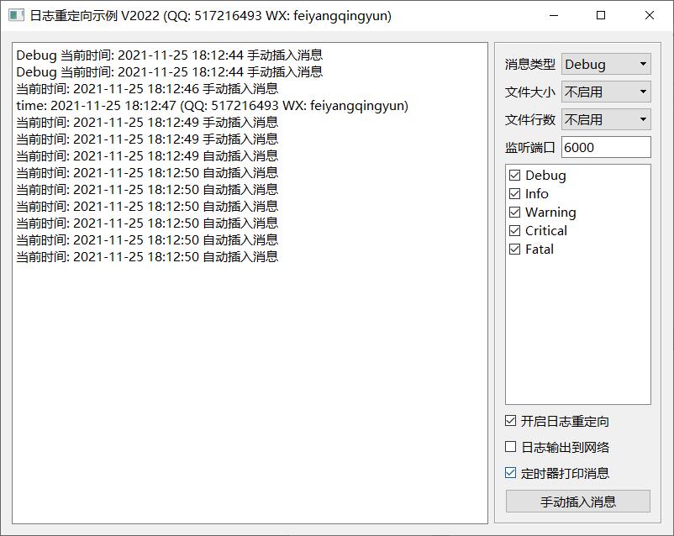
Task: Maximize the application window
Action: 601,16
